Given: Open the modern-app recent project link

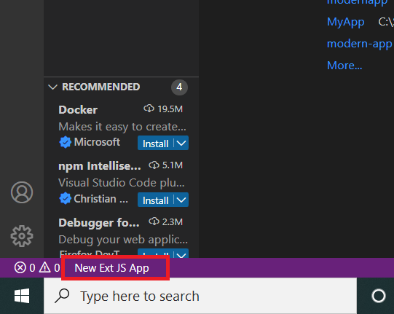Looking at the screenshot, I should point(359,44).
